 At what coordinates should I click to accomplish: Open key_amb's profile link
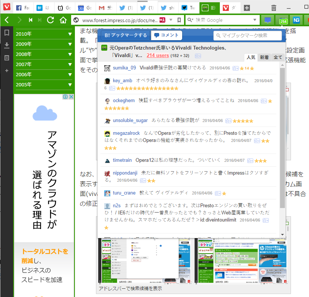tap(122, 81)
